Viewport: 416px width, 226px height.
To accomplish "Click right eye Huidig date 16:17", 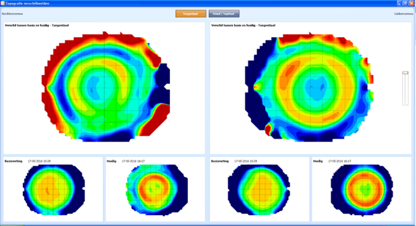I will coord(133,161).
